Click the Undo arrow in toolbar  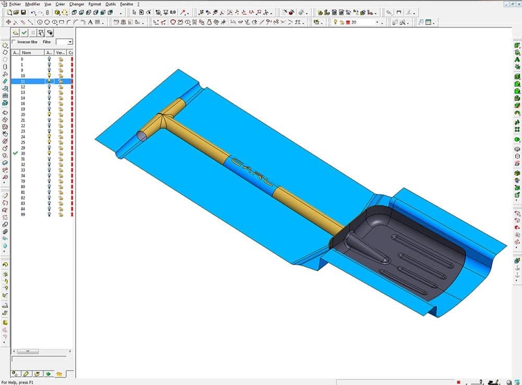pos(32,12)
